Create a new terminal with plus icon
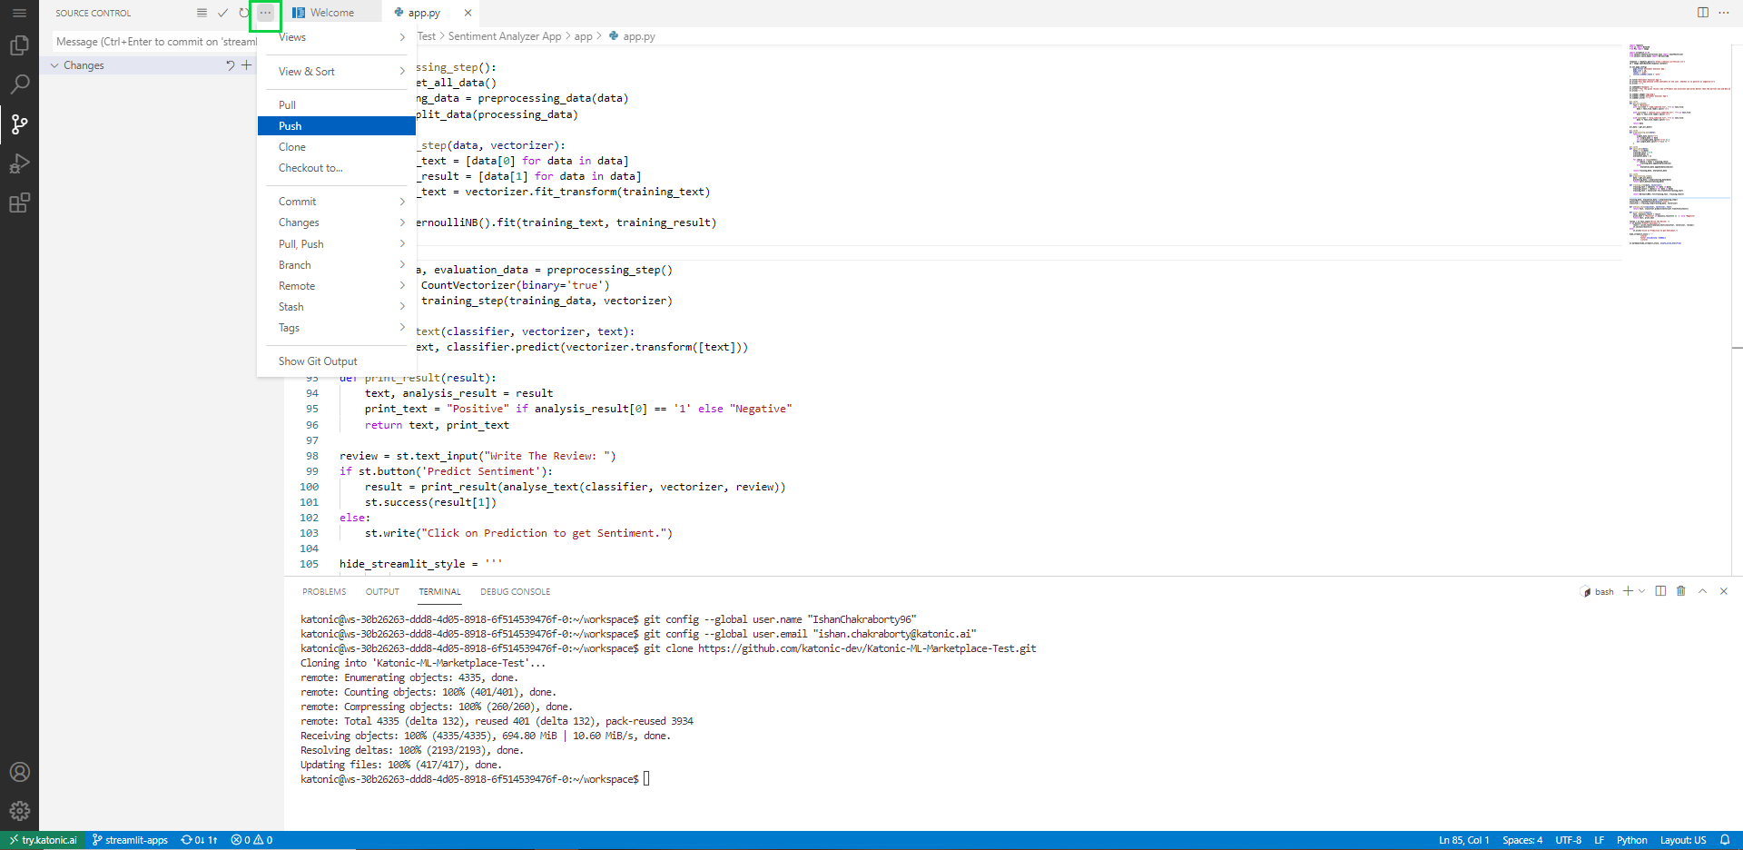This screenshot has height=850, width=1743. coord(1628,591)
